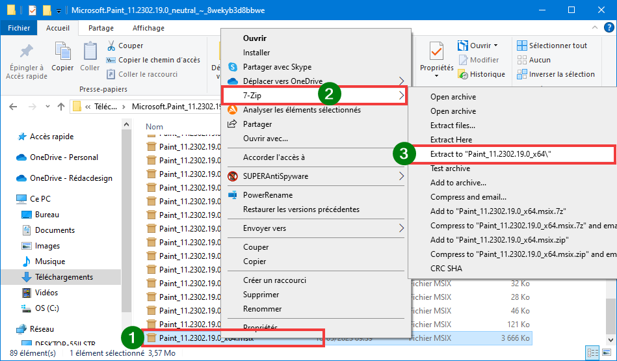Select Accès rapide in navigation pane
The image size is (617, 361).
coord(46,137)
